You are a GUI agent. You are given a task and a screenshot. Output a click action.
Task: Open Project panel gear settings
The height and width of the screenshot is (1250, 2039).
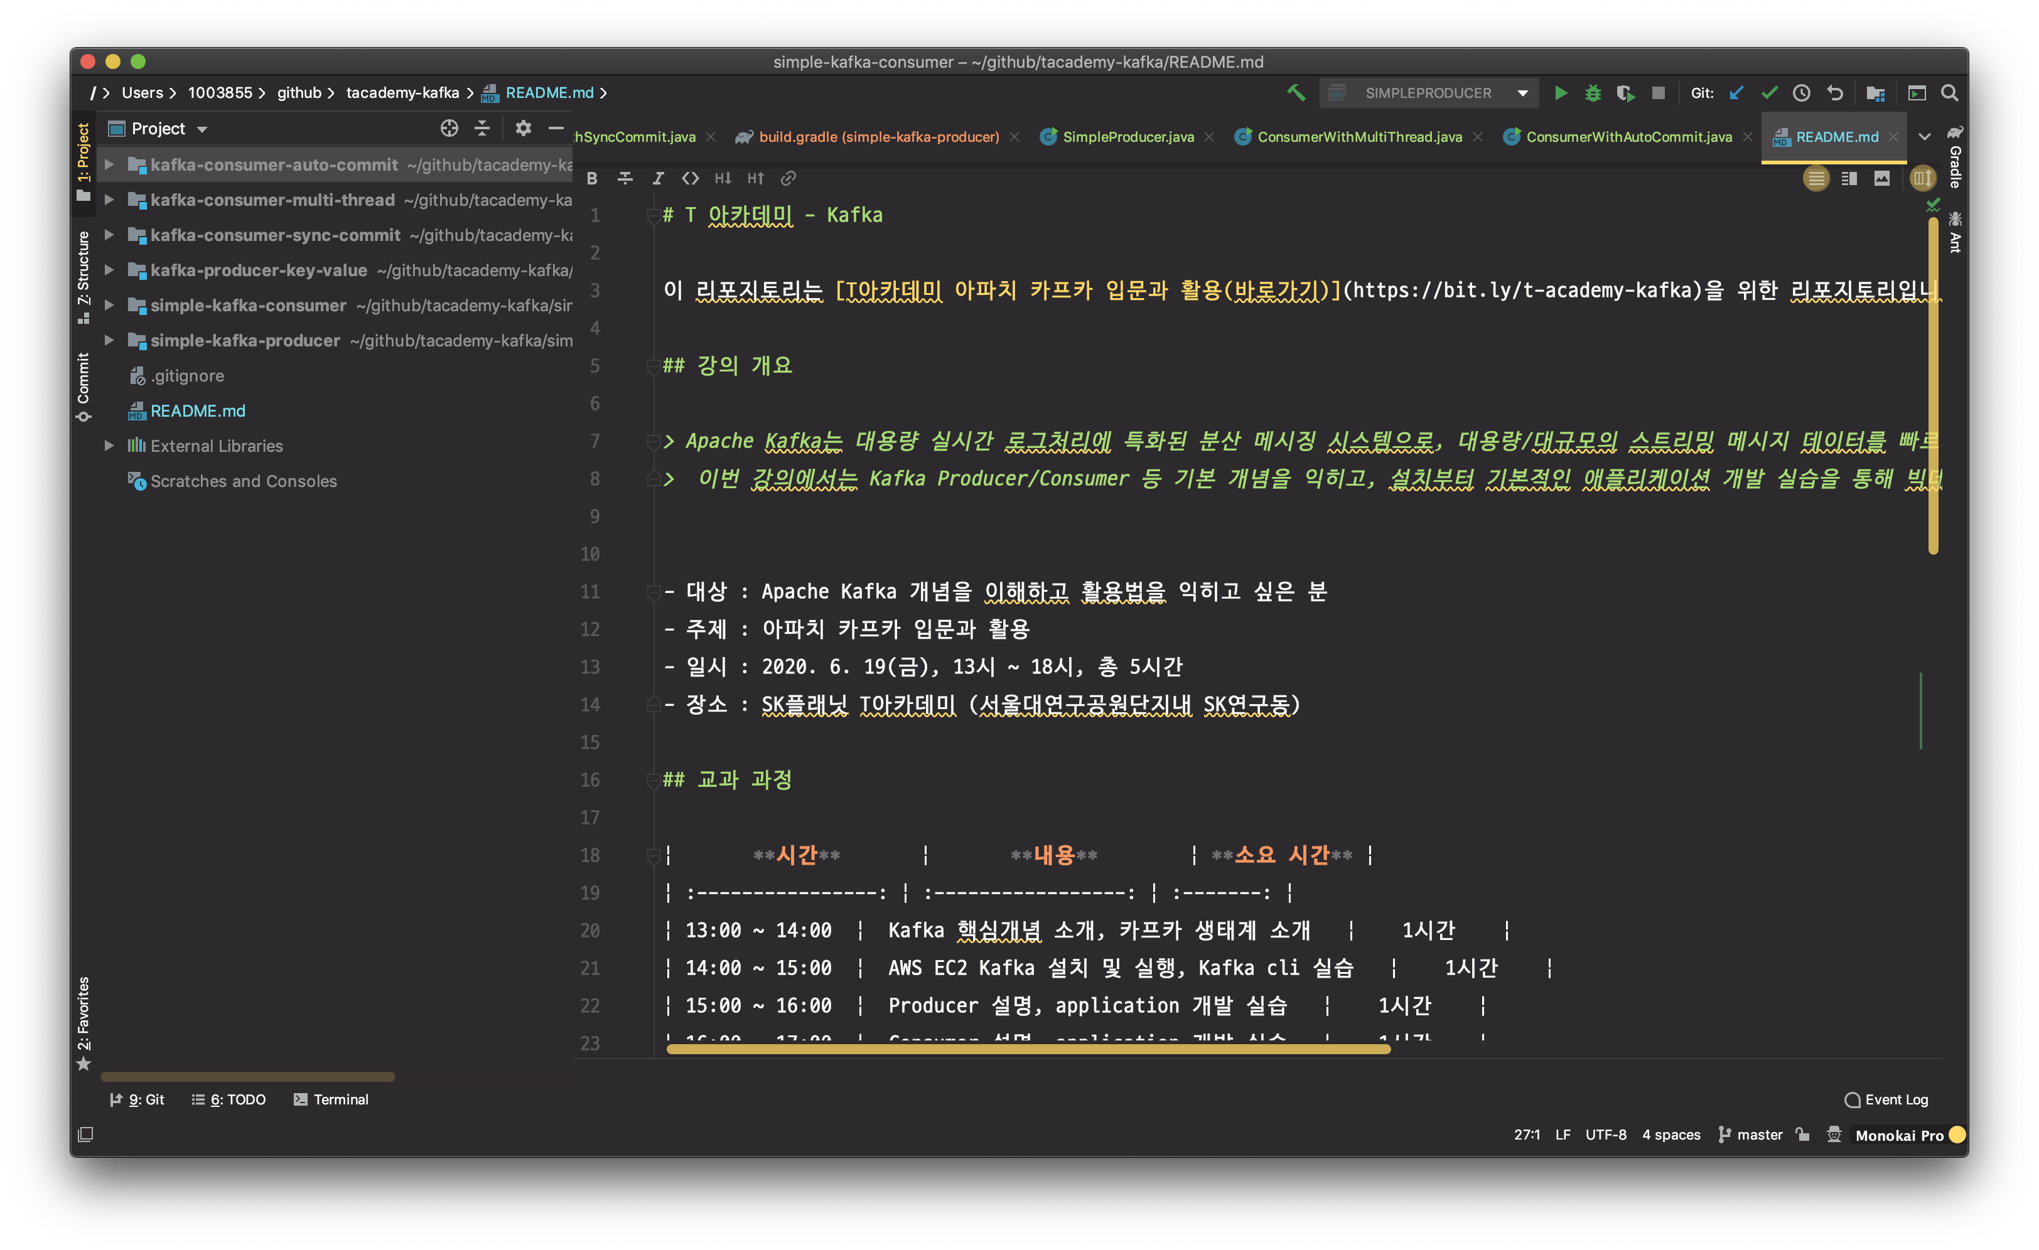[523, 128]
